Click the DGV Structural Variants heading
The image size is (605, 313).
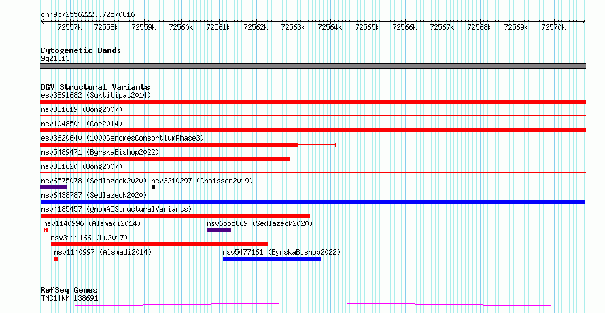tap(95, 87)
